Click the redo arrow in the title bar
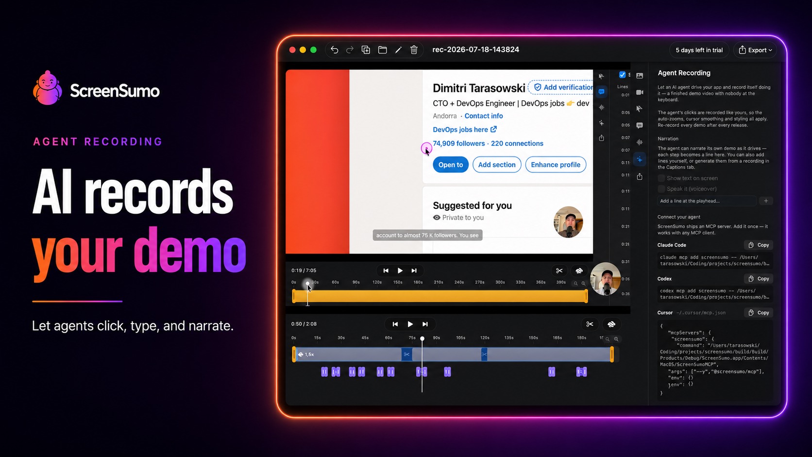Image resolution: width=812 pixels, height=457 pixels. point(350,50)
